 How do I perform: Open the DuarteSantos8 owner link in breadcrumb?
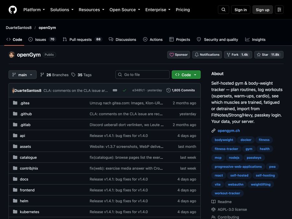click(18, 28)
